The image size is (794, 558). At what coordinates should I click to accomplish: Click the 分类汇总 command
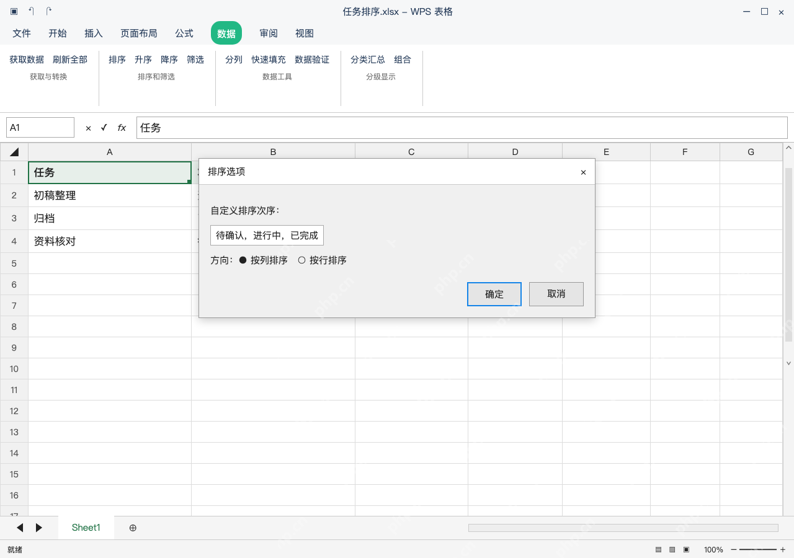pos(368,60)
